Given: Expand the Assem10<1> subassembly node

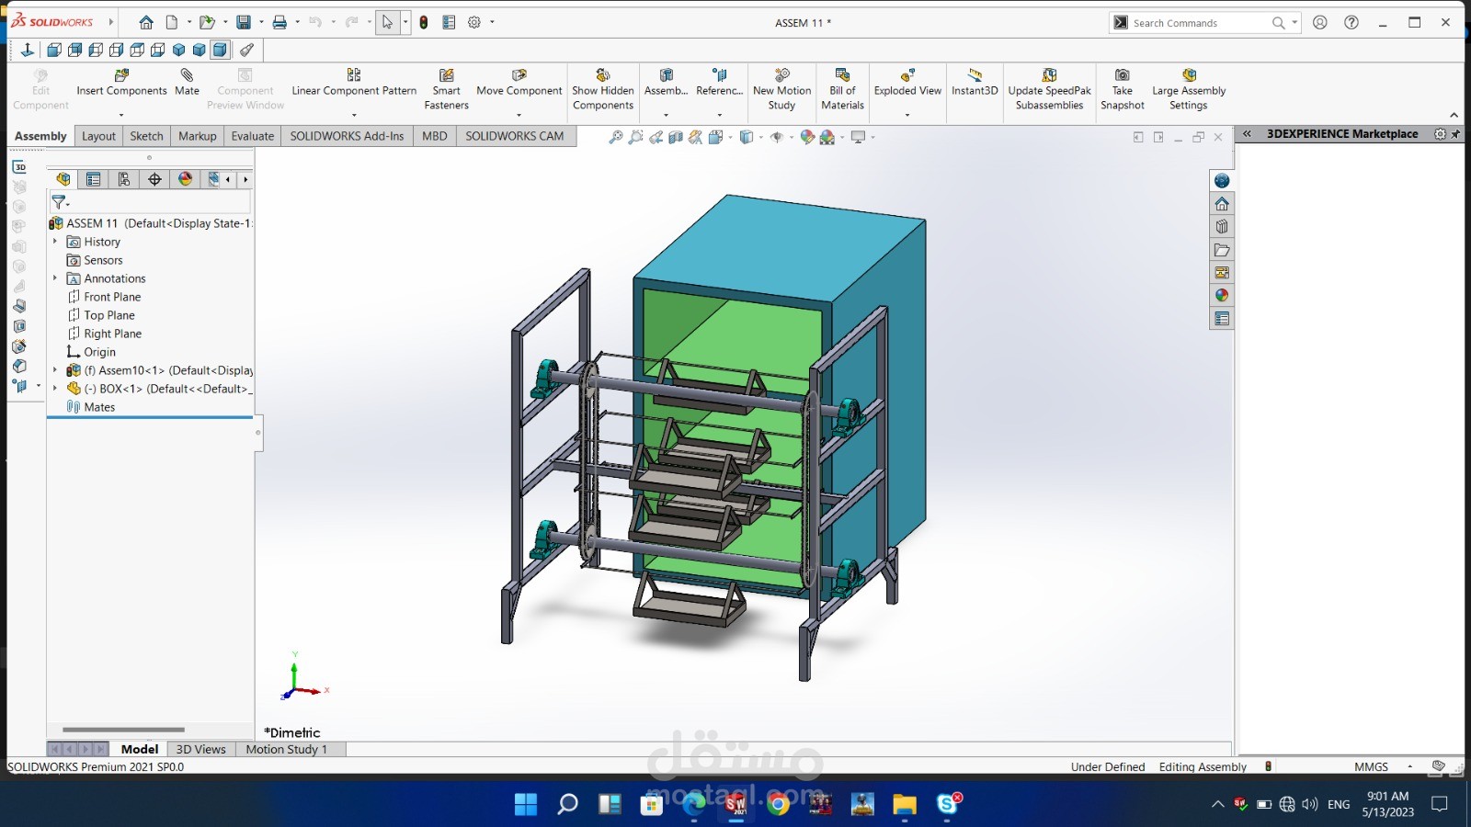Looking at the screenshot, I should click(55, 370).
